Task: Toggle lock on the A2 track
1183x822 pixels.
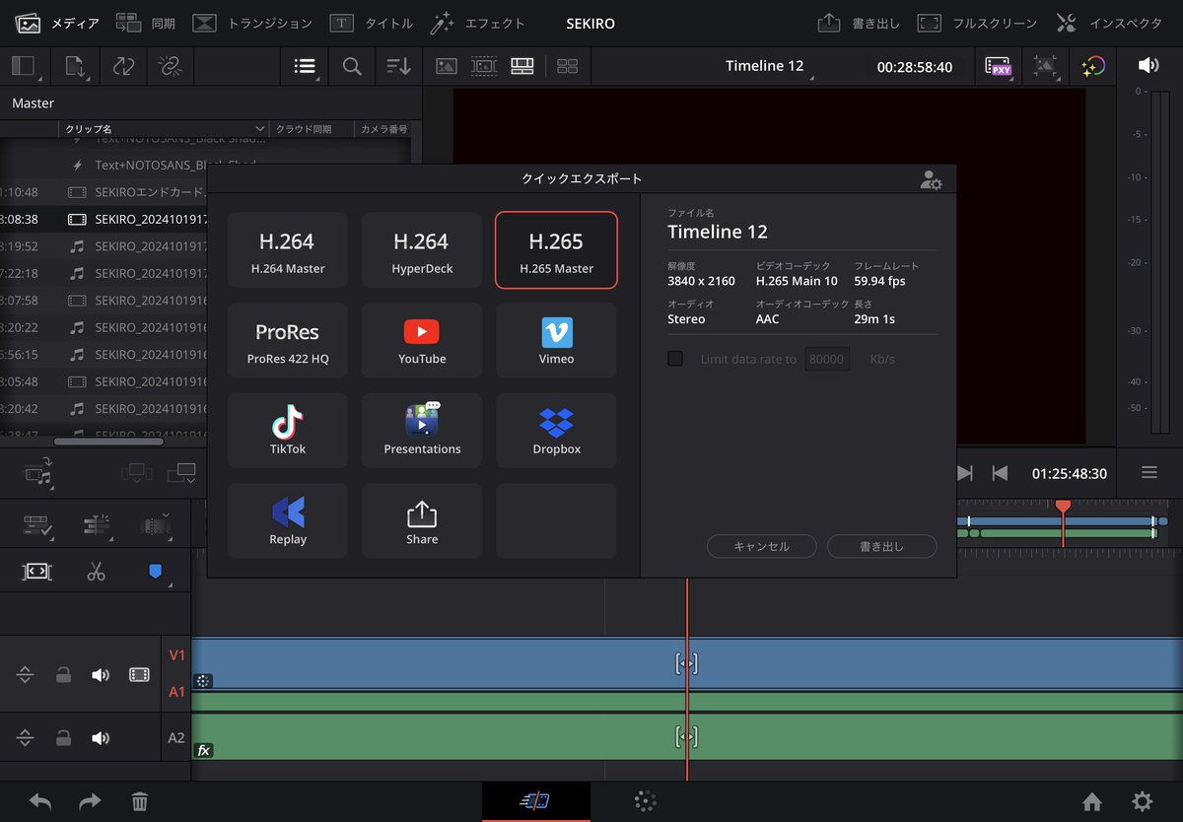Action: click(x=63, y=738)
